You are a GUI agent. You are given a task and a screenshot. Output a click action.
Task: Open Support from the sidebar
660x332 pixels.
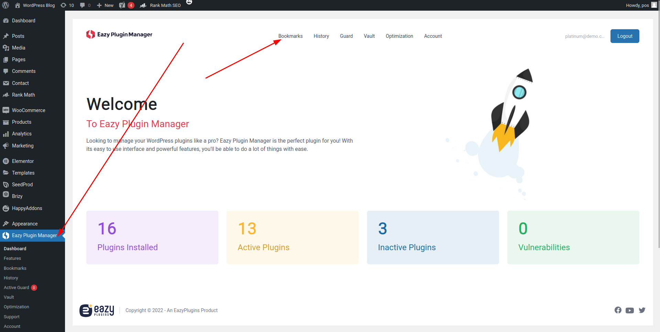(x=11, y=317)
